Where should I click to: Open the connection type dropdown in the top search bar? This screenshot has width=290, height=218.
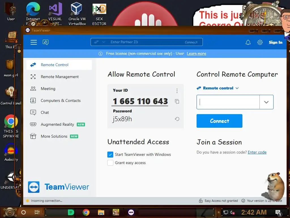[x=104, y=42]
